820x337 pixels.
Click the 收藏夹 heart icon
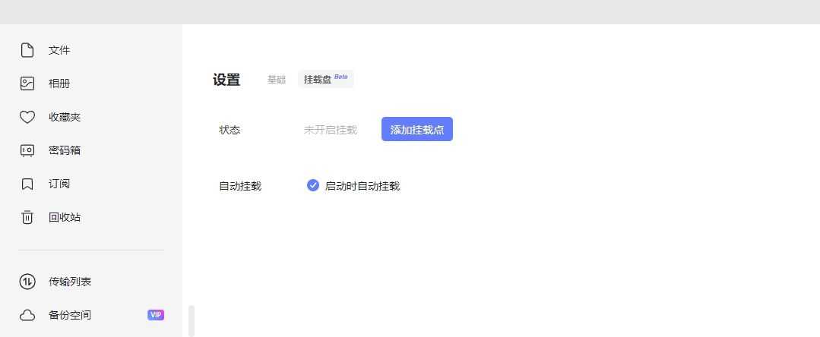coord(27,117)
